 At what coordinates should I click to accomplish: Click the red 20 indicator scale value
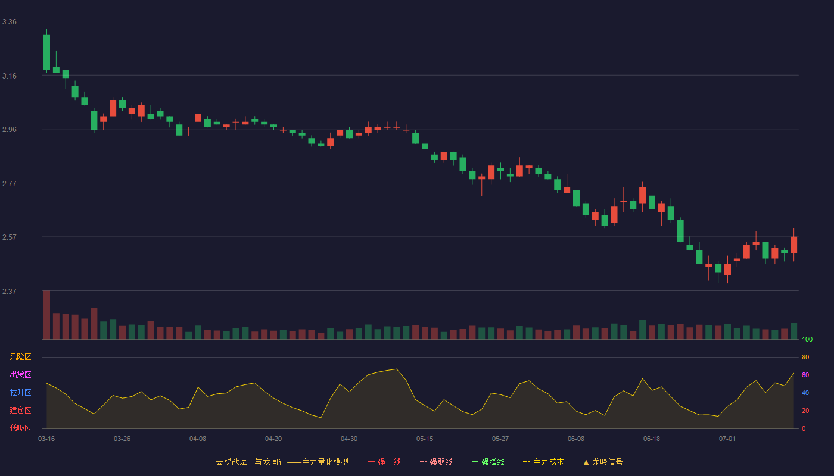(x=805, y=411)
